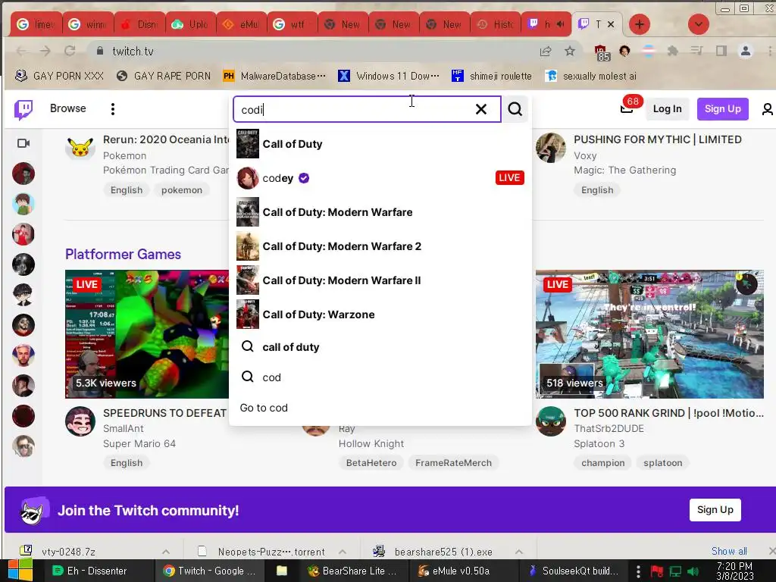Switch to the Disn browser tab

tap(139, 24)
